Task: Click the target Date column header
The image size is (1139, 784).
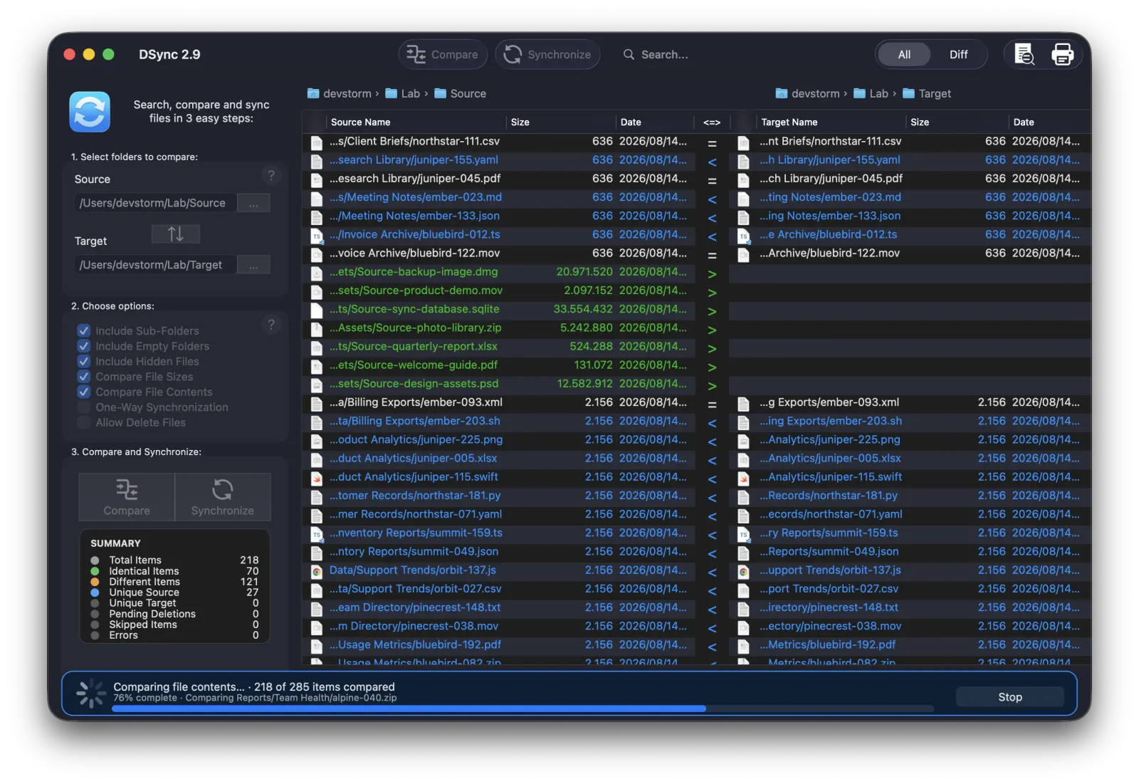Action: [1048, 122]
